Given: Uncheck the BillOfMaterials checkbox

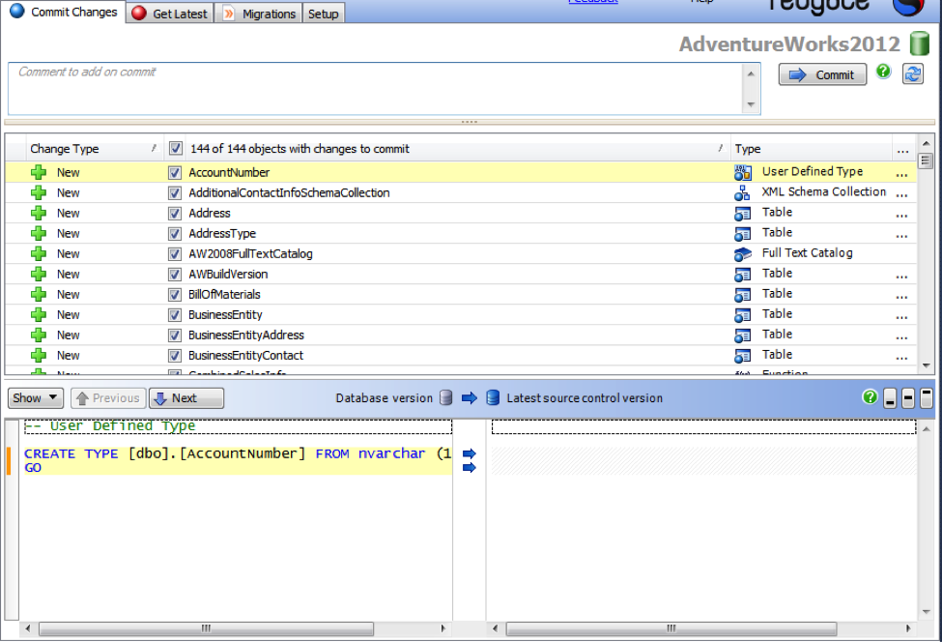Looking at the screenshot, I should [x=174, y=295].
